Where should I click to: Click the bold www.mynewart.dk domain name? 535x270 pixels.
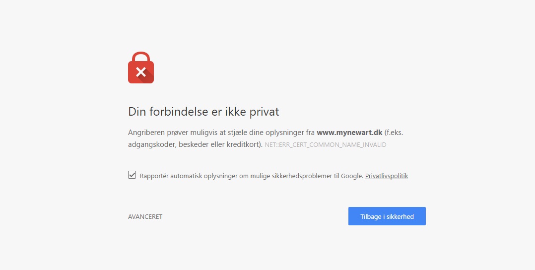pyautogui.click(x=349, y=133)
